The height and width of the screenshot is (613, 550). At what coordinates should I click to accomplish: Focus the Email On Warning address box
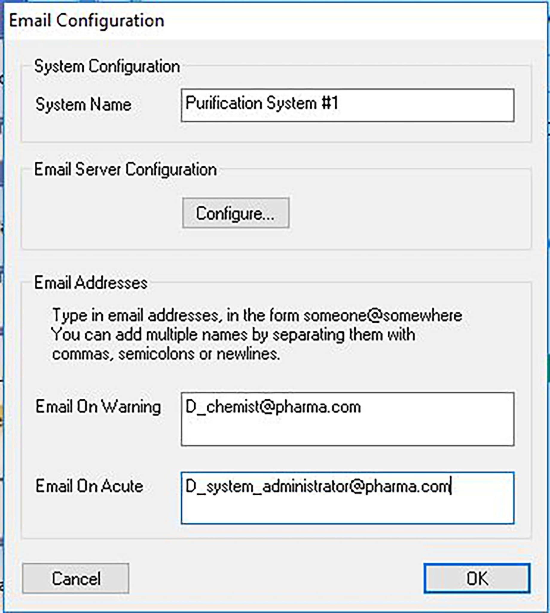[348, 419]
